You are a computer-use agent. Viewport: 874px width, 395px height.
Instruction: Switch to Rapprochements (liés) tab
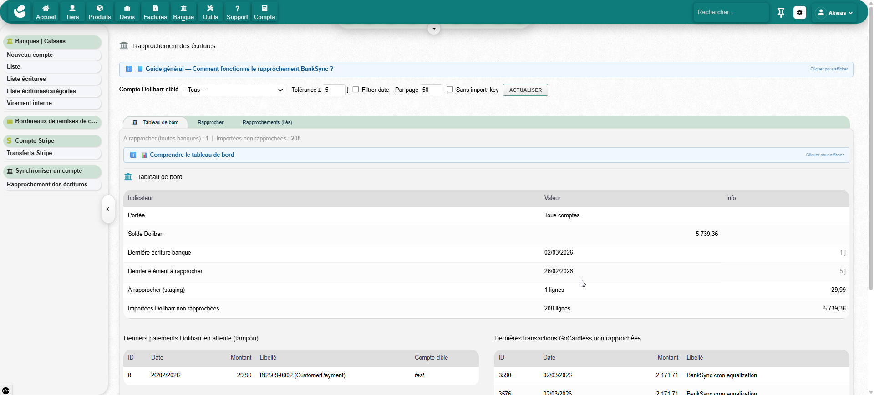267,122
